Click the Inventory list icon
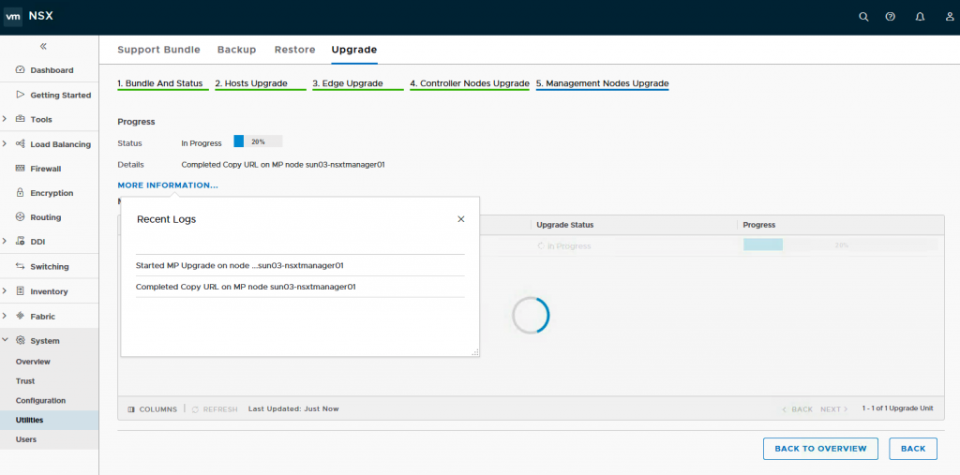The width and height of the screenshot is (960, 475). pos(20,291)
